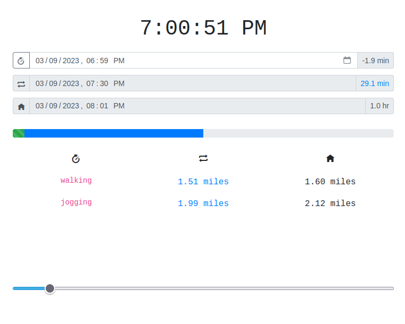Click the 7:00:51 PM clock display
The width and height of the screenshot is (405, 324).
point(203,28)
